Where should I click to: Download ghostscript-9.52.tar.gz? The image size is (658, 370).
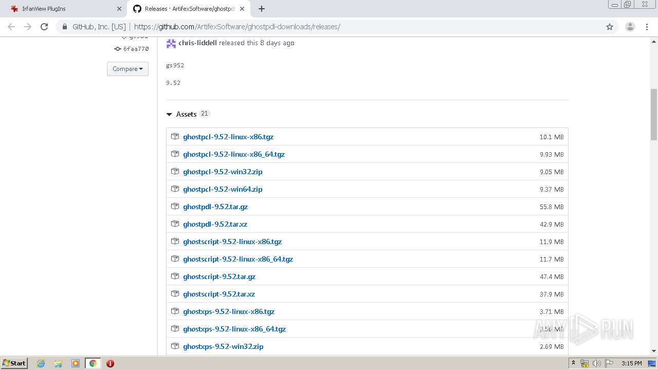click(x=220, y=276)
